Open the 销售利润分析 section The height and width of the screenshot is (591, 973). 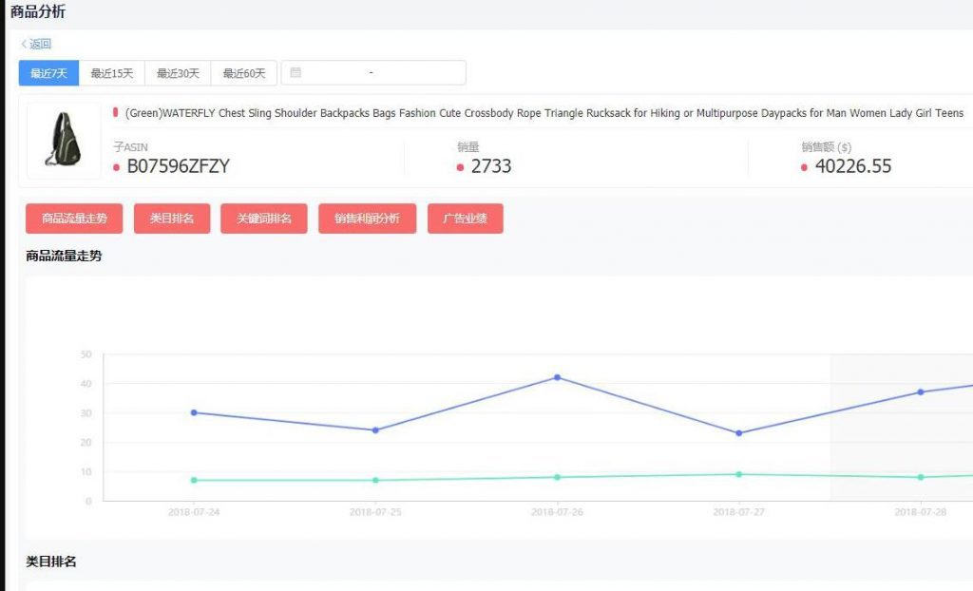[367, 219]
